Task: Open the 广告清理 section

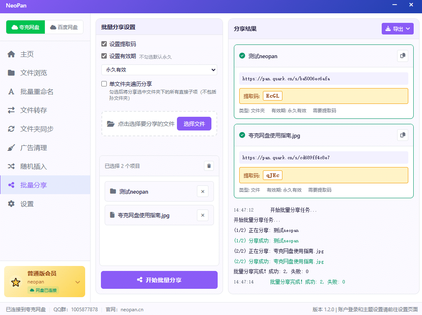Action: [x=45, y=148]
